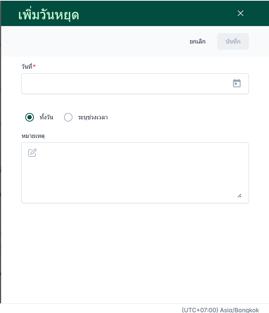Click the pencil edit icon in notes
This screenshot has width=269, height=313.
pos(32,153)
